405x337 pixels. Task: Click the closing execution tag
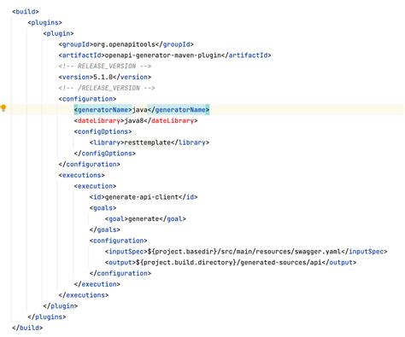97,284
